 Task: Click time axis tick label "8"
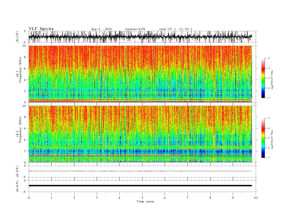[210, 198]
